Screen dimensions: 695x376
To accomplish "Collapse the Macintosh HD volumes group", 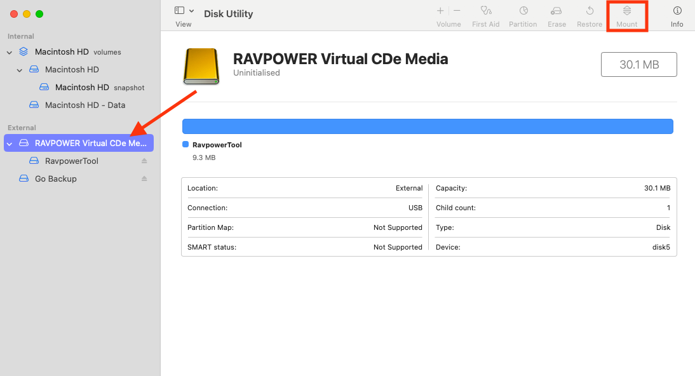I will (10, 52).
